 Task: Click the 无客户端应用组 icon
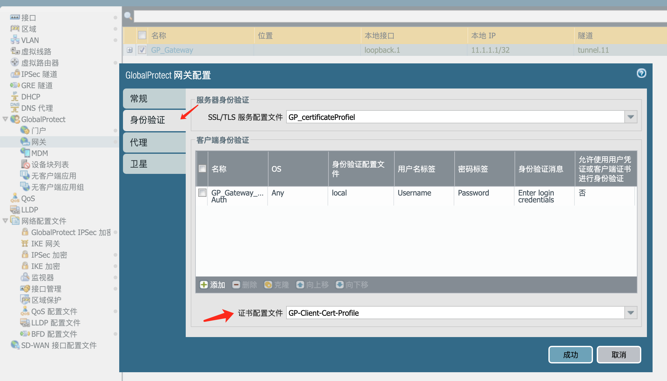(25, 187)
